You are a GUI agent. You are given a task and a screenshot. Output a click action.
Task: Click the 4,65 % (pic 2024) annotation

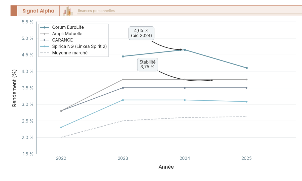[x=141, y=33]
